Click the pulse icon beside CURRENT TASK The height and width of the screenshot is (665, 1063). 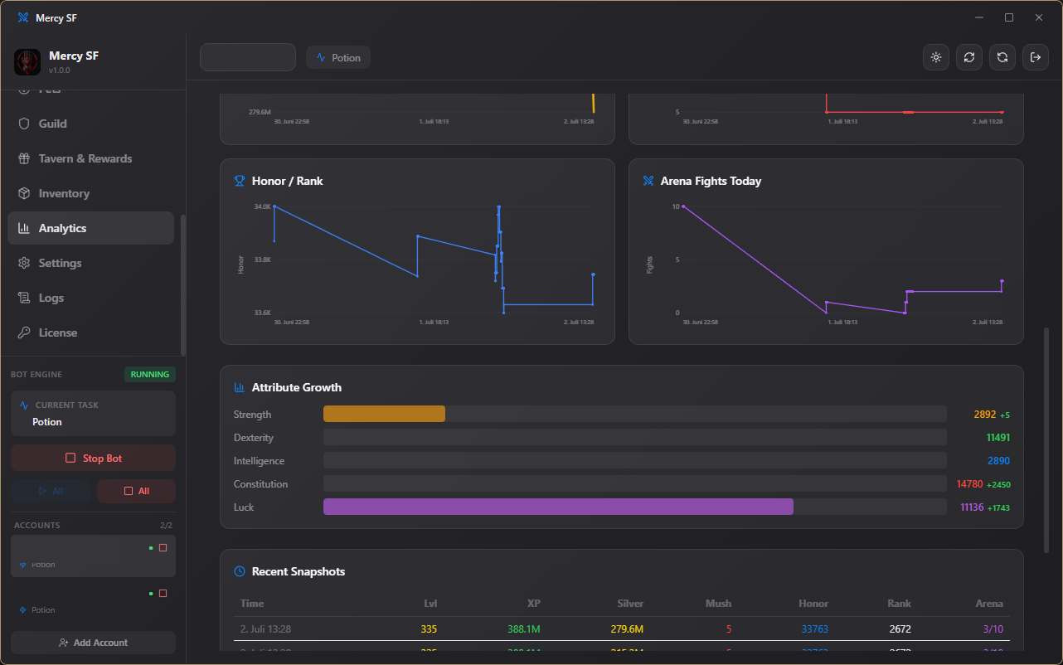pyautogui.click(x=24, y=405)
